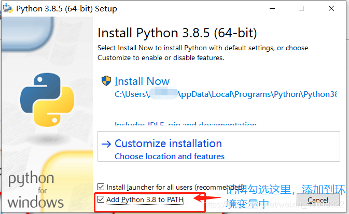The height and width of the screenshot is (214, 349).
Task: Click the title bar text Python 3.8.5 Setup
Action: click(x=66, y=9)
